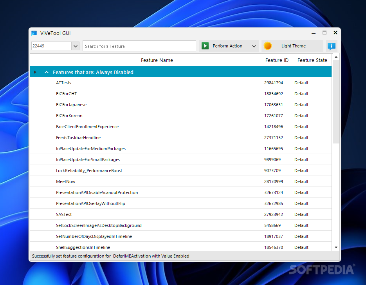This screenshot has width=366, height=285.
Task: Click feature ID 5458669
Action: (272, 226)
